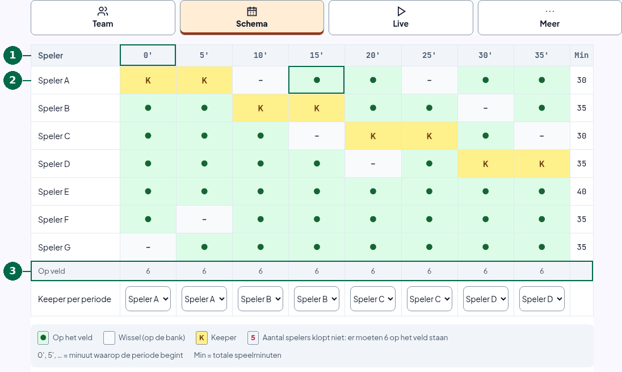Screen dimensions: 622x372
Task: Click the Speler column header
Action: [x=75, y=55]
